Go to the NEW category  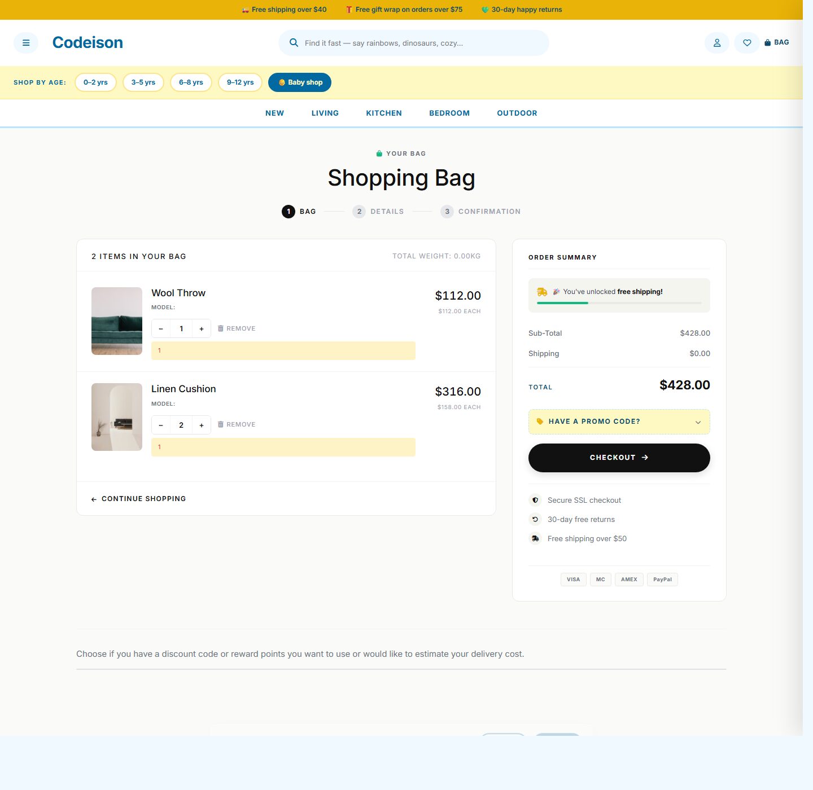[x=275, y=113]
